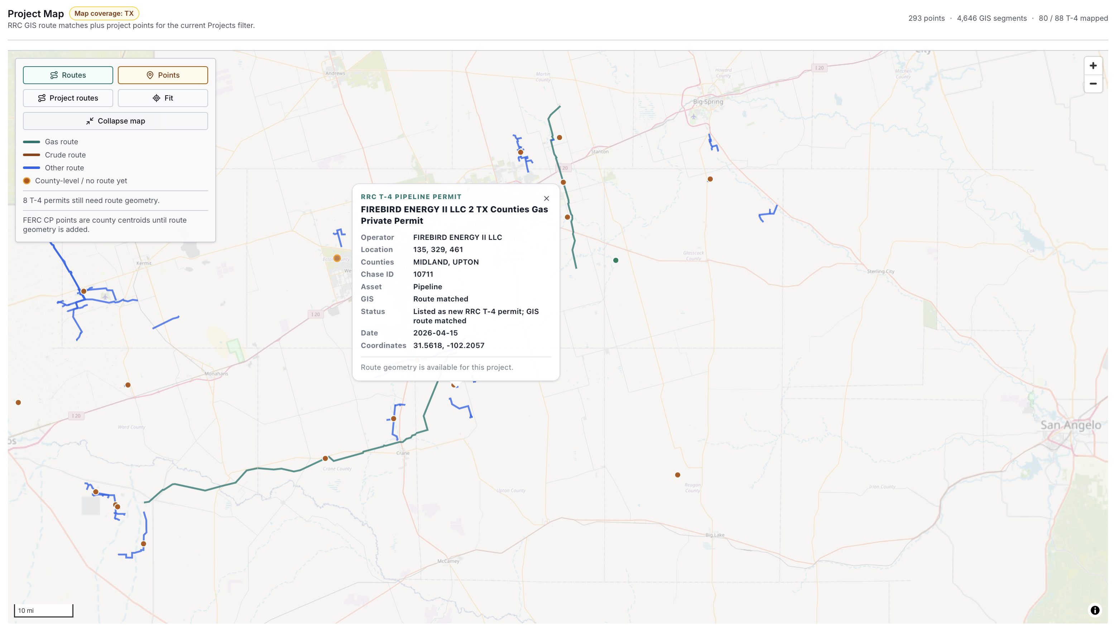Click the brown point near Reagan County
1114x625 pixels.
pyautogui.click(x=677, y=475)
